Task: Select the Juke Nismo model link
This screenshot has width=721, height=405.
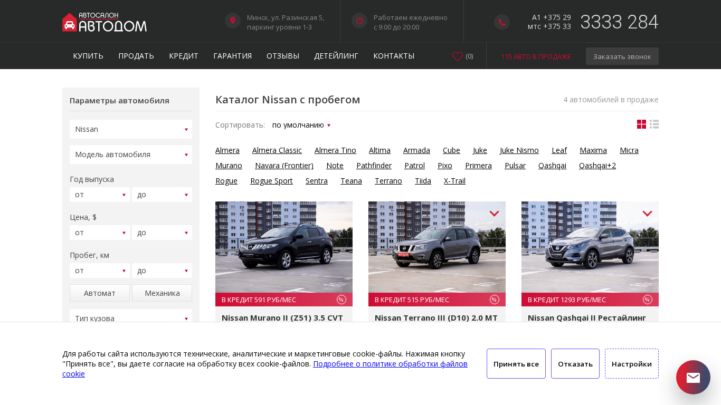Action: tap(519, 150)
